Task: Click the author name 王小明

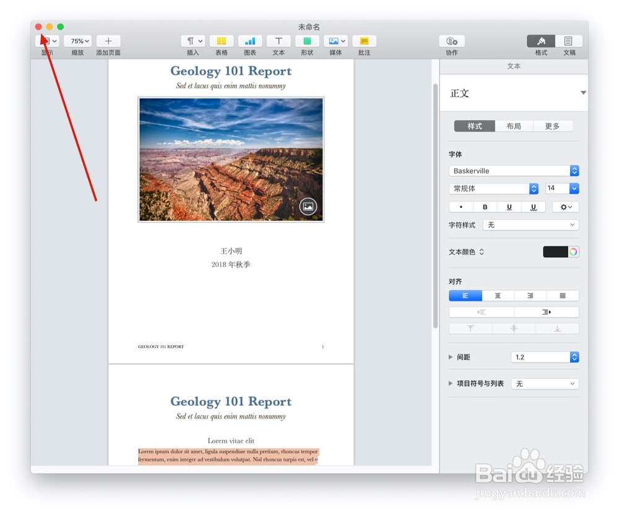Action: click(231, 251)
